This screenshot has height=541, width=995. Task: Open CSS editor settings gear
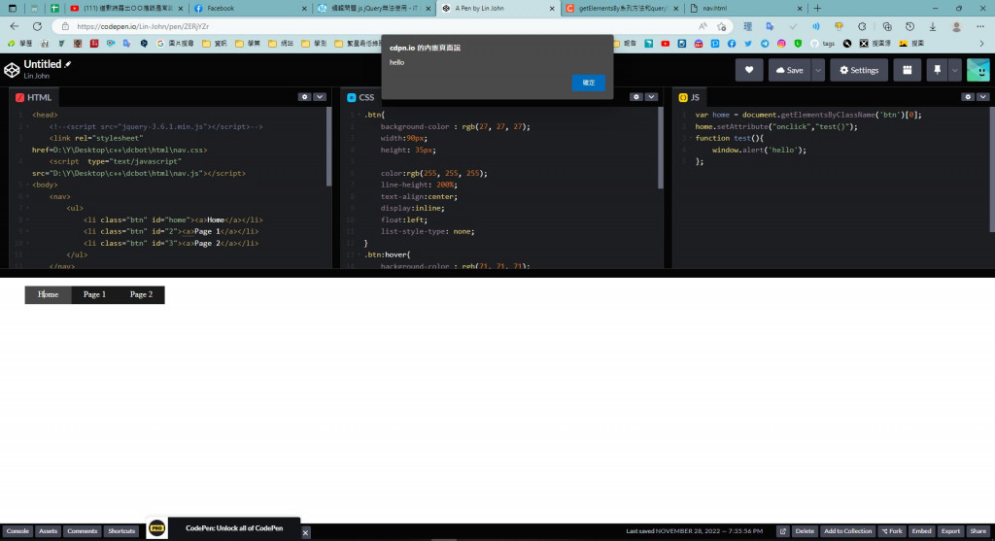[x=635, y=97]
